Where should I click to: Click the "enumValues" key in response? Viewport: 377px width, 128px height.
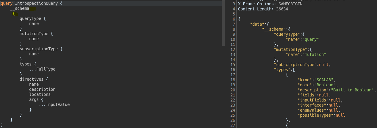tap(311, 110)
